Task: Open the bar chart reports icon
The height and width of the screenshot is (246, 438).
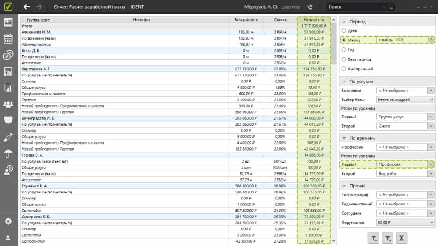Action: click(x=8, y=88)
